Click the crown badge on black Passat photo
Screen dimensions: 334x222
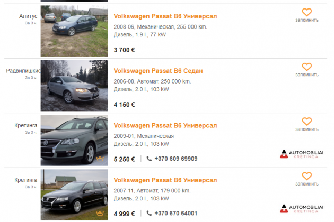click(100, 213)
